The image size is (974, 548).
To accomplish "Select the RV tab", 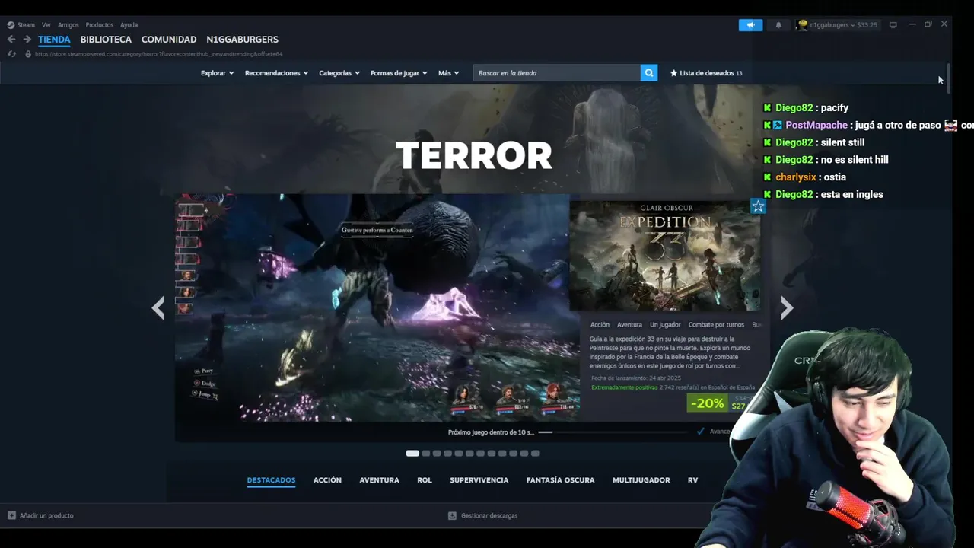I will pos(692,480).
